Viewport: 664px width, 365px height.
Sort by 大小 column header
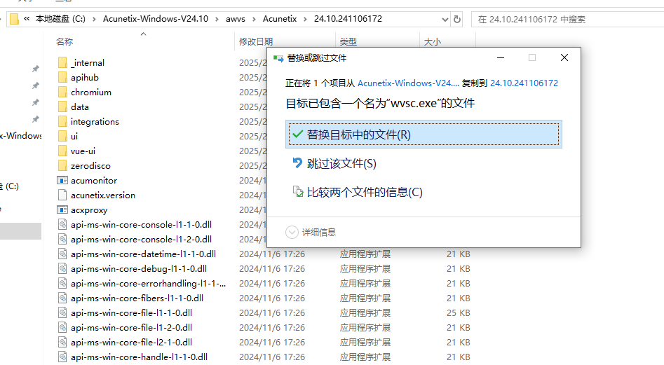pyautogui.click(x=433, y=42)
